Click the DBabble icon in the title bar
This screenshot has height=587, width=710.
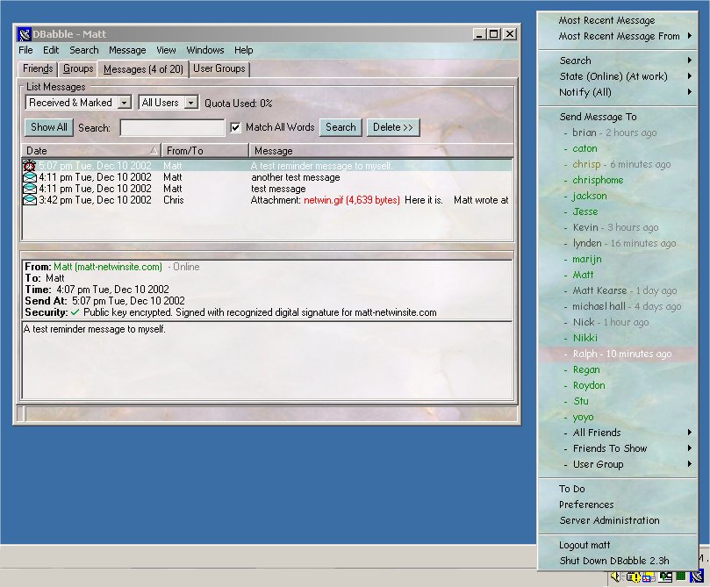(x=24, y=34)
